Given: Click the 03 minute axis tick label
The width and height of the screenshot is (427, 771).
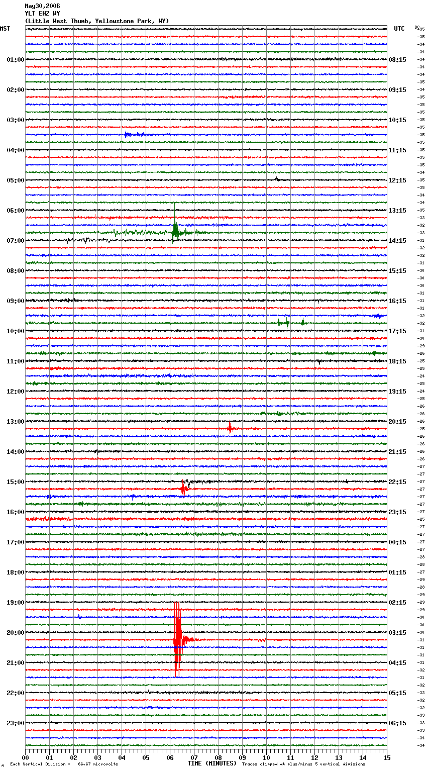Looking at the screenshot, I should click(x=97, y=757).
